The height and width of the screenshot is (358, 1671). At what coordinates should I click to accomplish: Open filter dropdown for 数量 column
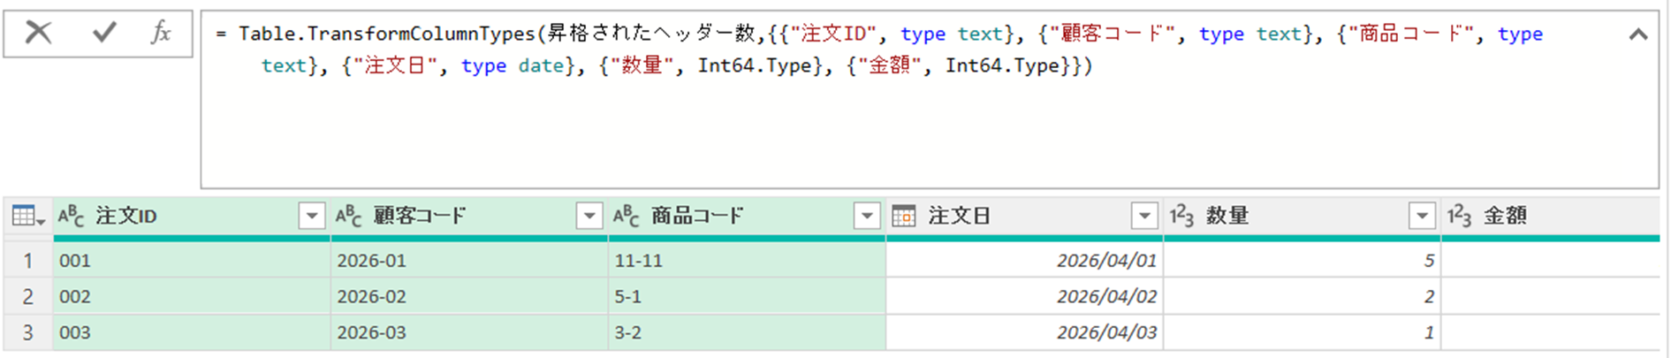[1421, 216]
